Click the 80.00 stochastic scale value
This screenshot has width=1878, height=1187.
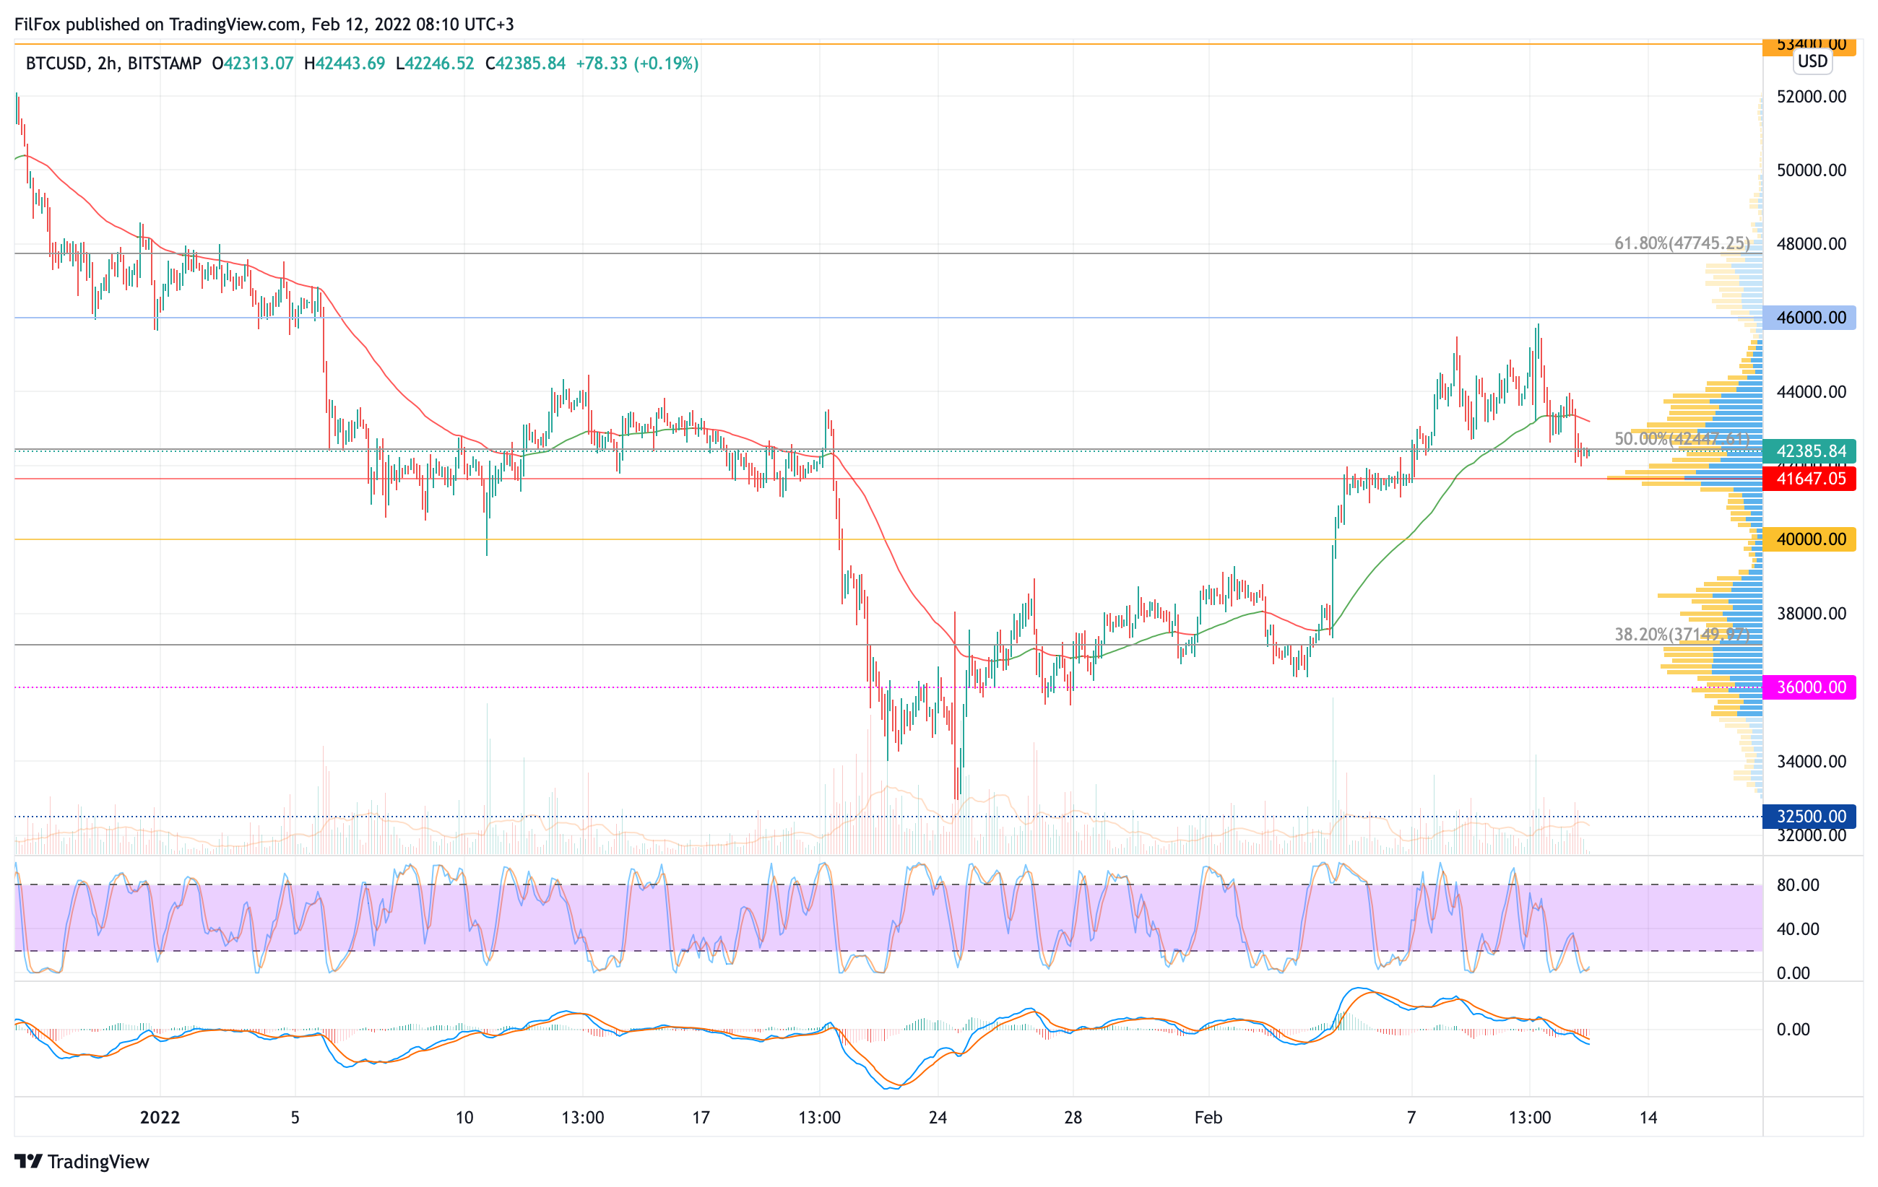tap(1797, 884)
